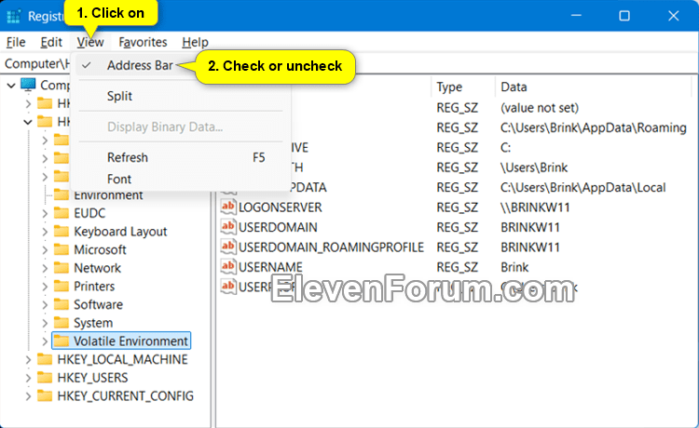699x428 pixels.
Task: Click the Registry Editor title bar icon
Action: point(13,16)
